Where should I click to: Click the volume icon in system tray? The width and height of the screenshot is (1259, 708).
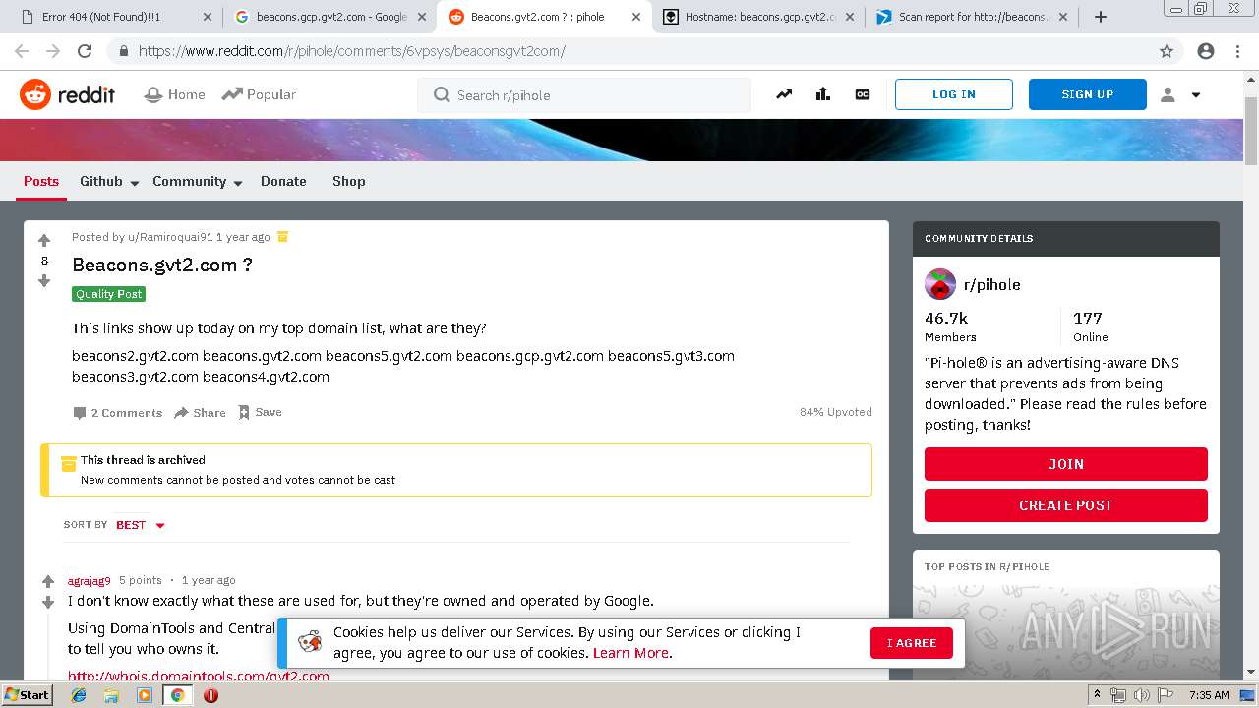click(1142, 695)
